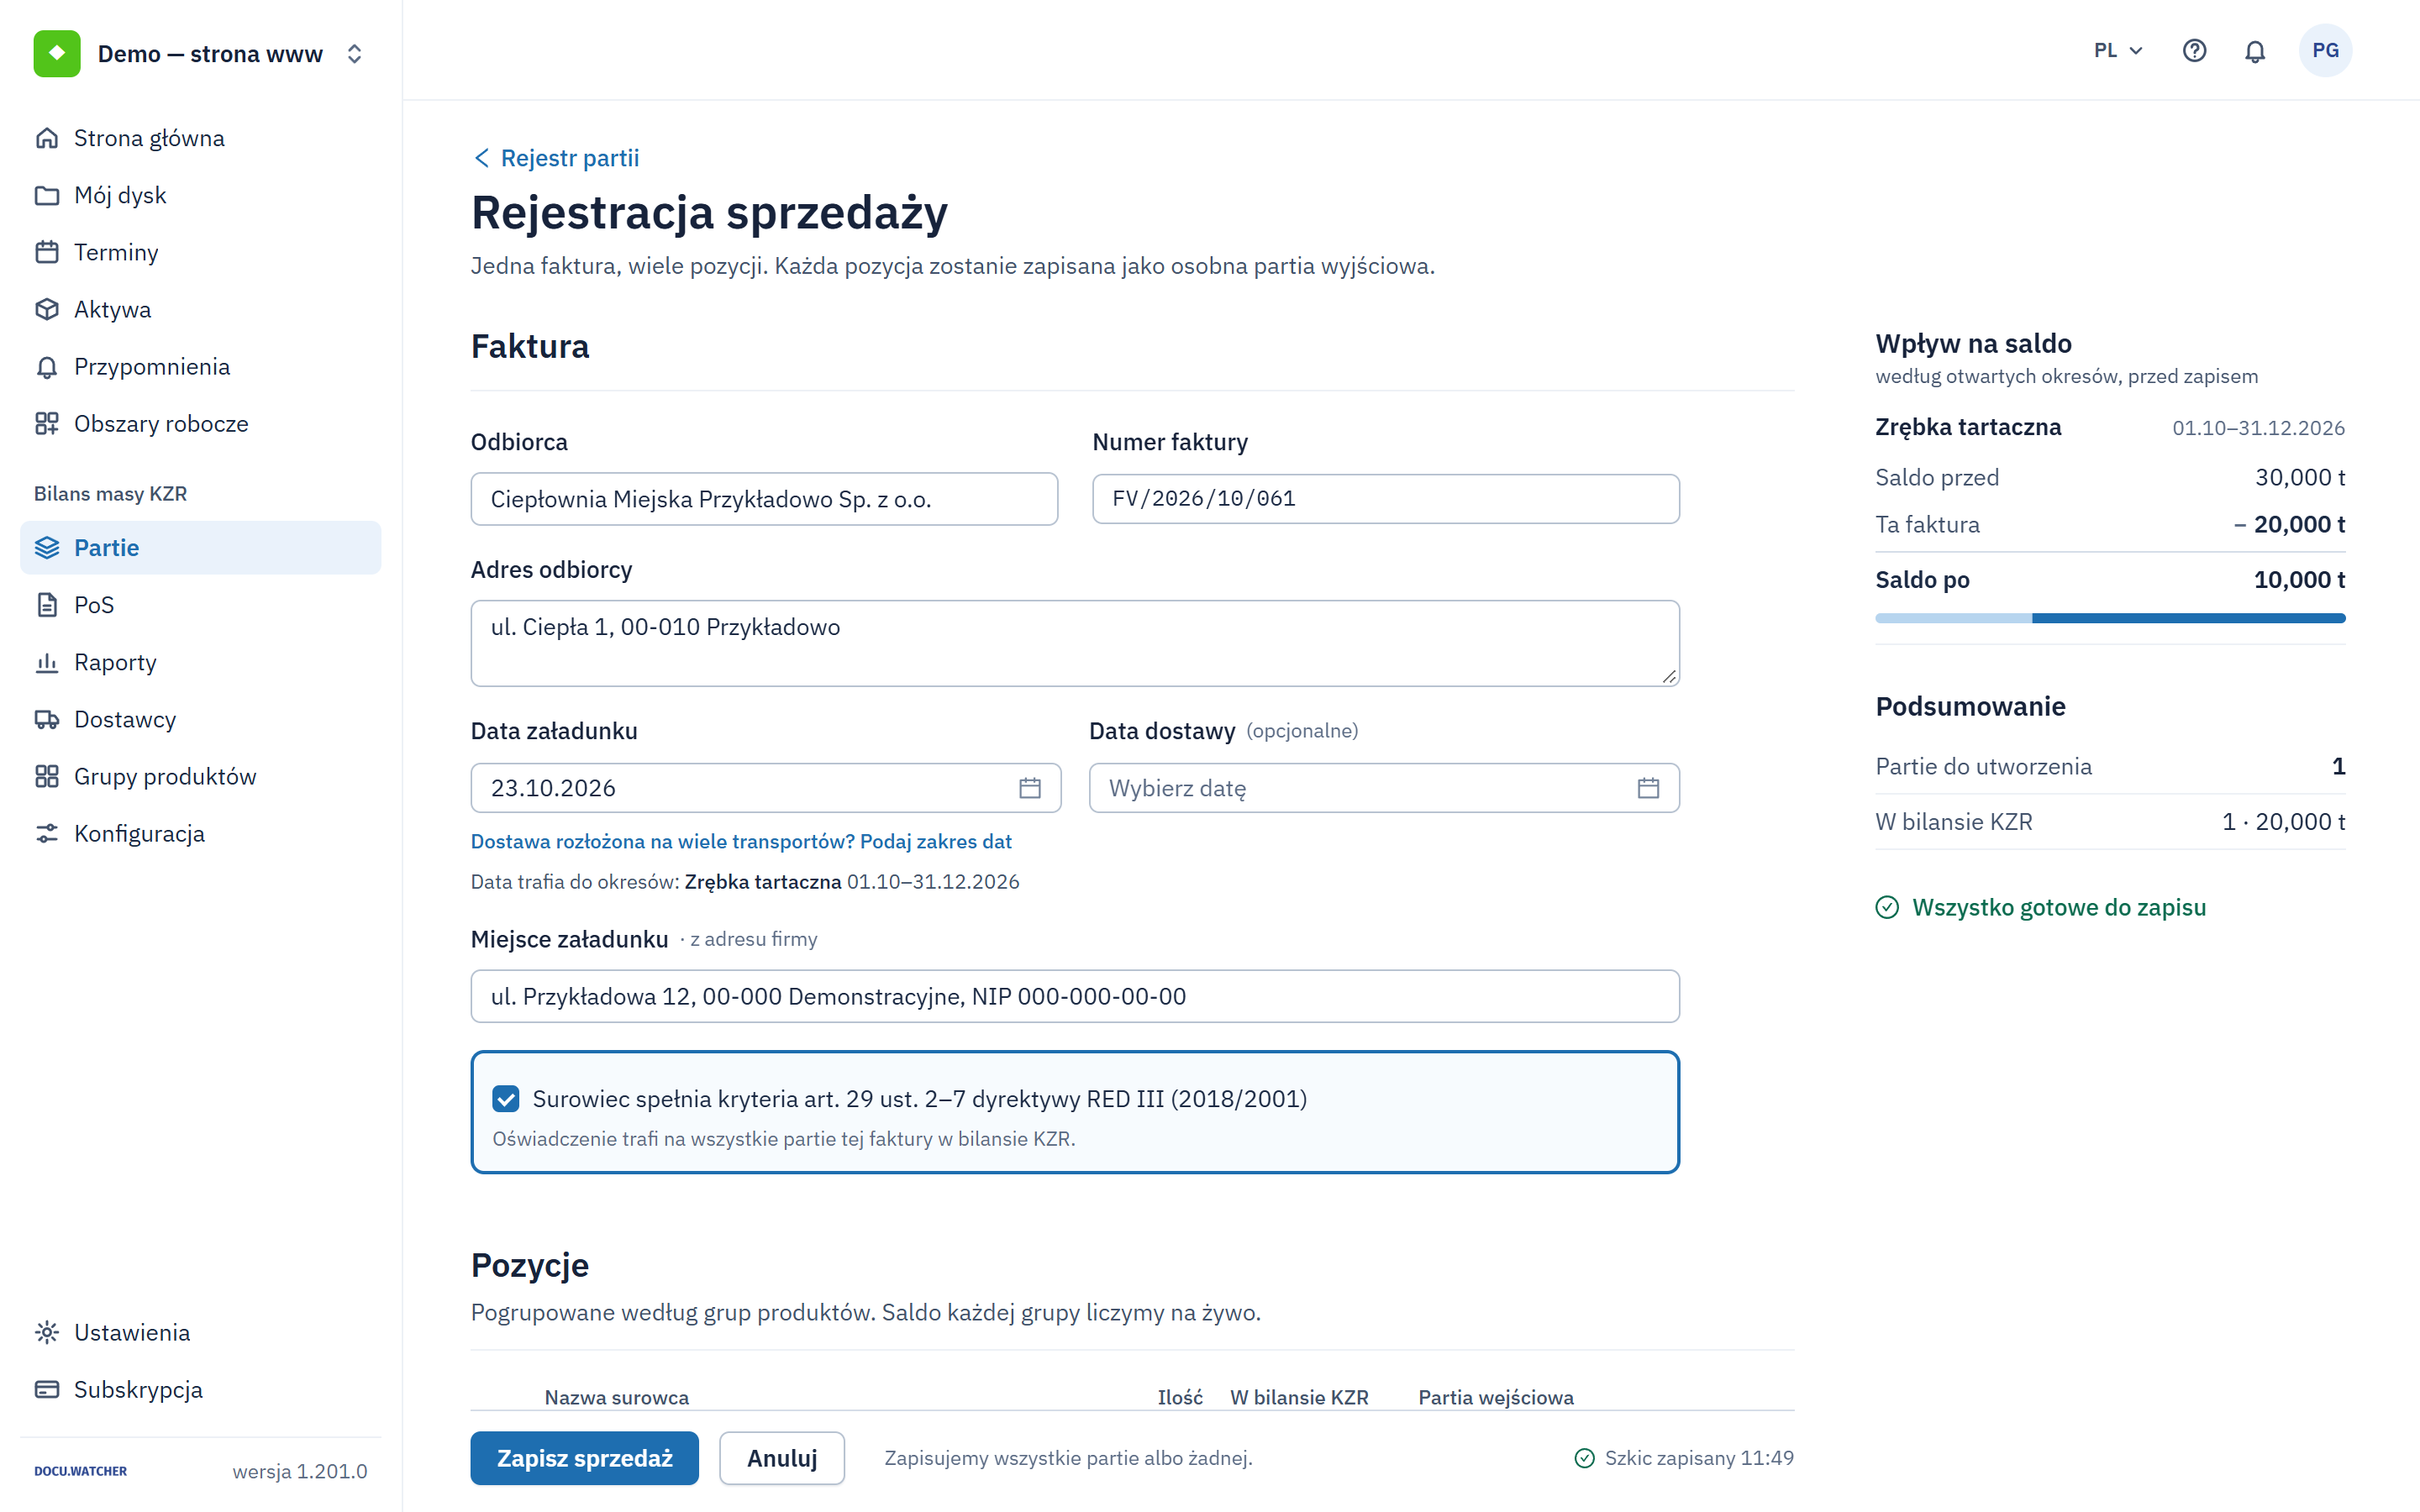The width and height of the screenshot is (2420, 1512).
Task: Click the Miejsce załadunku address field
Action: tap(1075, 996)
